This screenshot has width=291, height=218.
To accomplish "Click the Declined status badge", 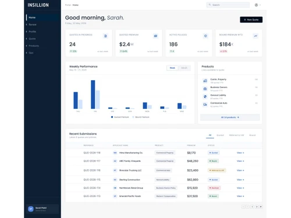I will [214, 188].
